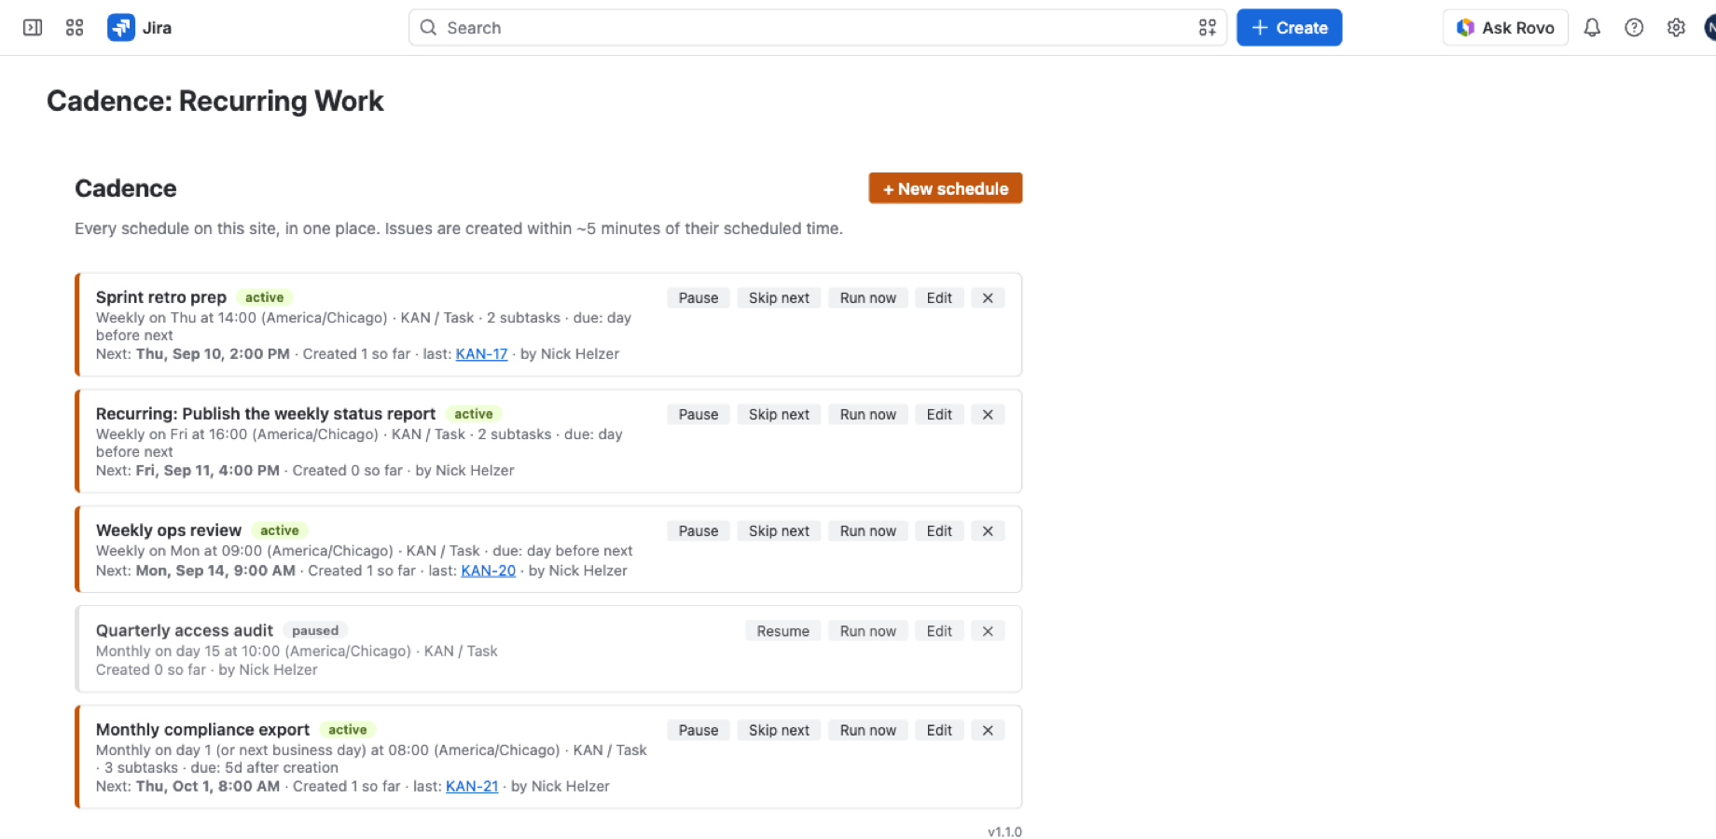Delete the Quarterly access audit schedule
Screen dimensions: 1716x839
click(x=988, y=631)
